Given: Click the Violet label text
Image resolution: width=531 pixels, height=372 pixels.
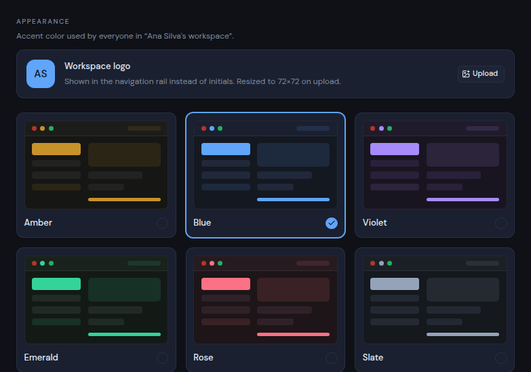Looking at the screenshot, I should 374,223.
